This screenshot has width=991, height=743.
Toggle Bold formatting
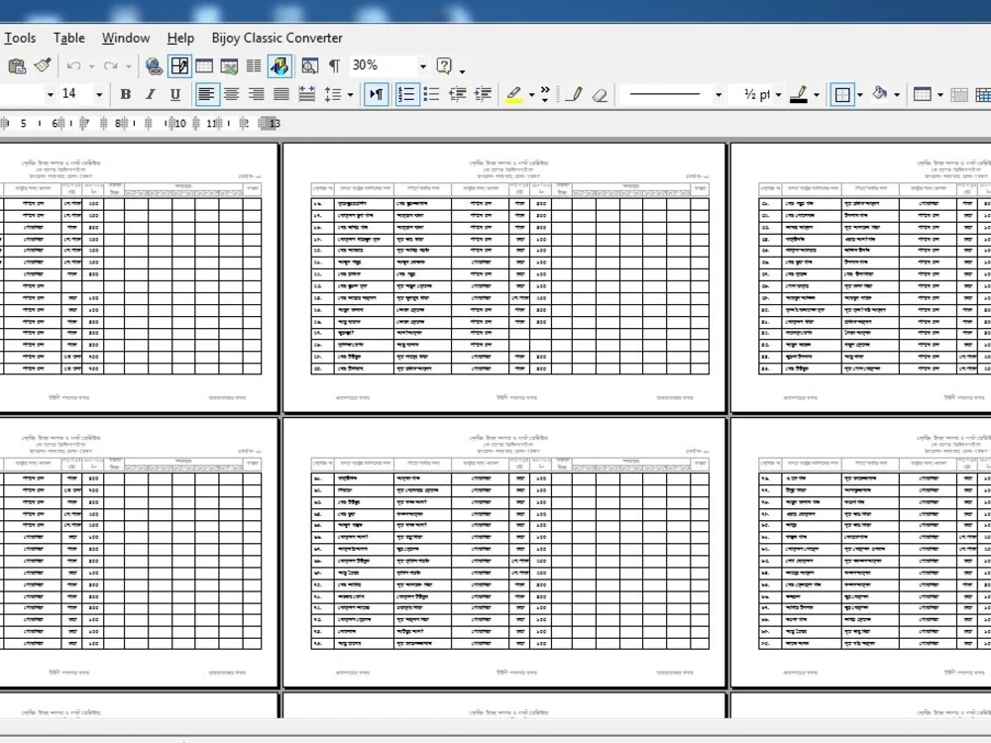pyautogui.click(x=125, y=95)
